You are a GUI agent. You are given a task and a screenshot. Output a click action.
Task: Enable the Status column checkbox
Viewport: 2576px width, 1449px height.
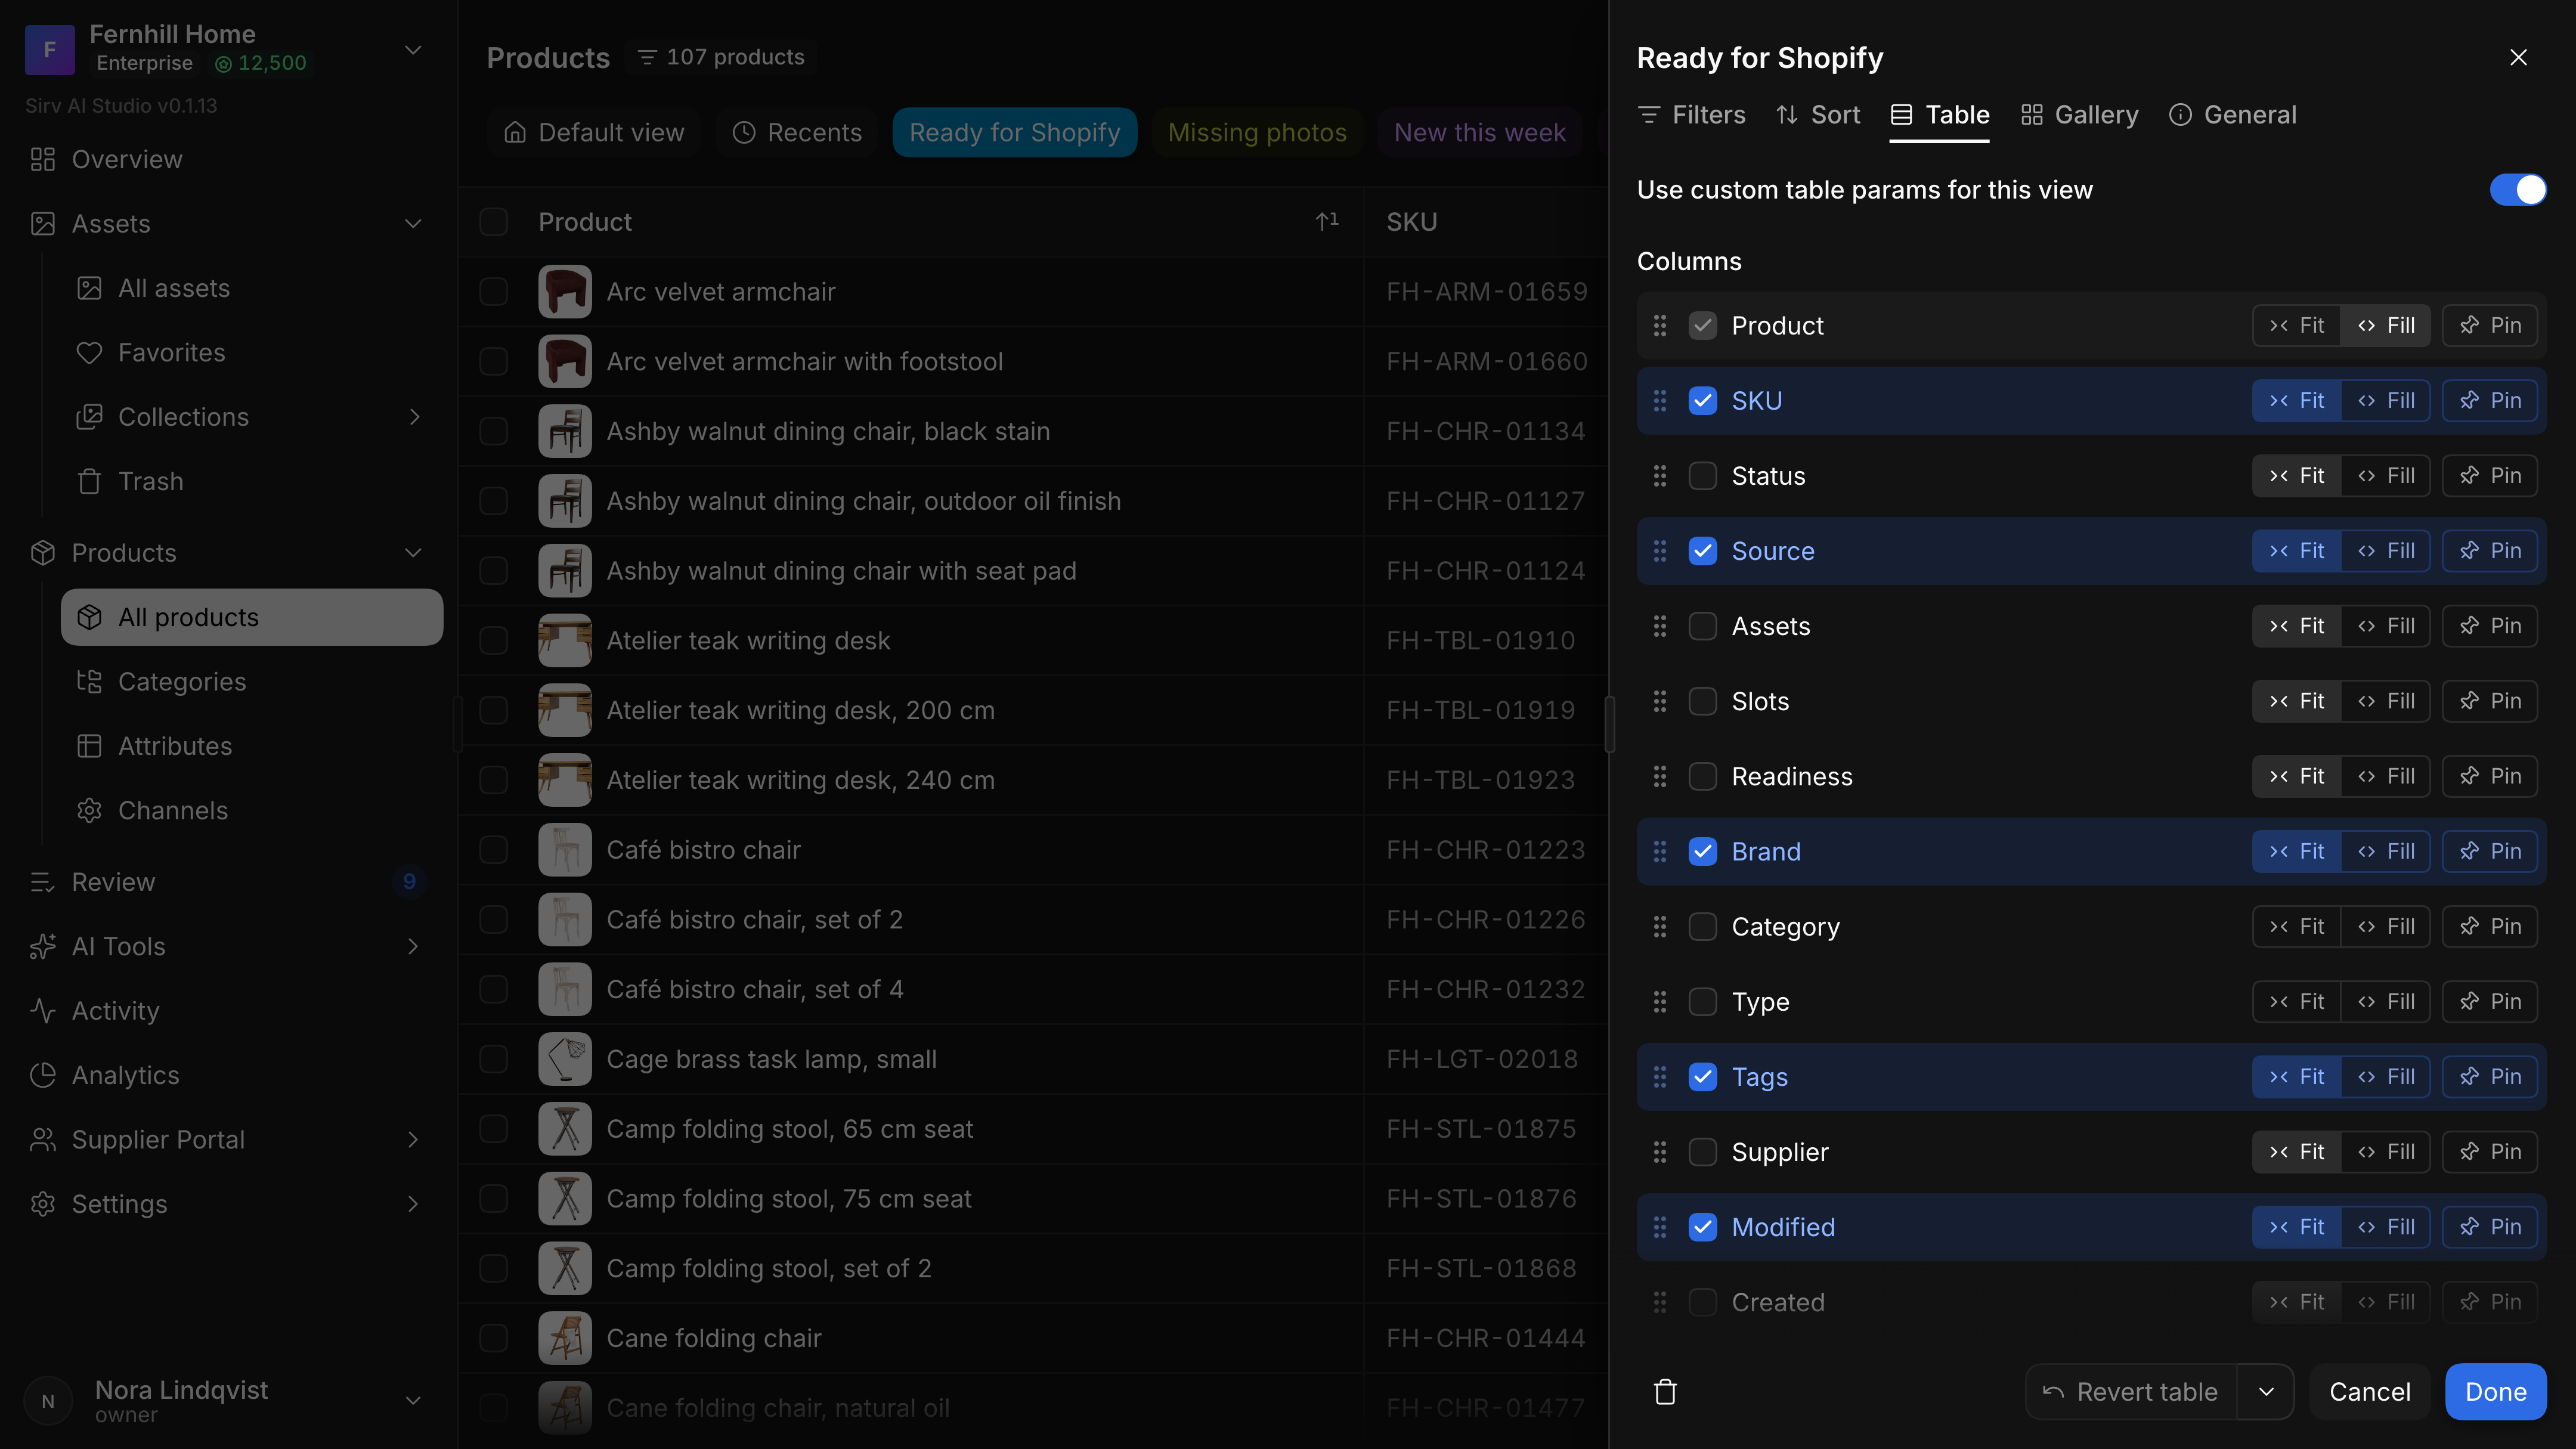[1703, 476]
